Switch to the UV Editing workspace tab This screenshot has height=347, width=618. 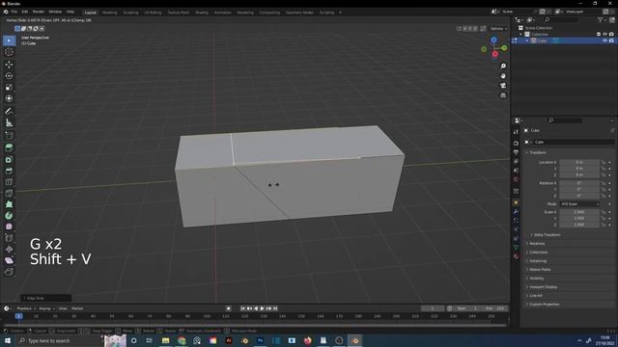(153, 13)
